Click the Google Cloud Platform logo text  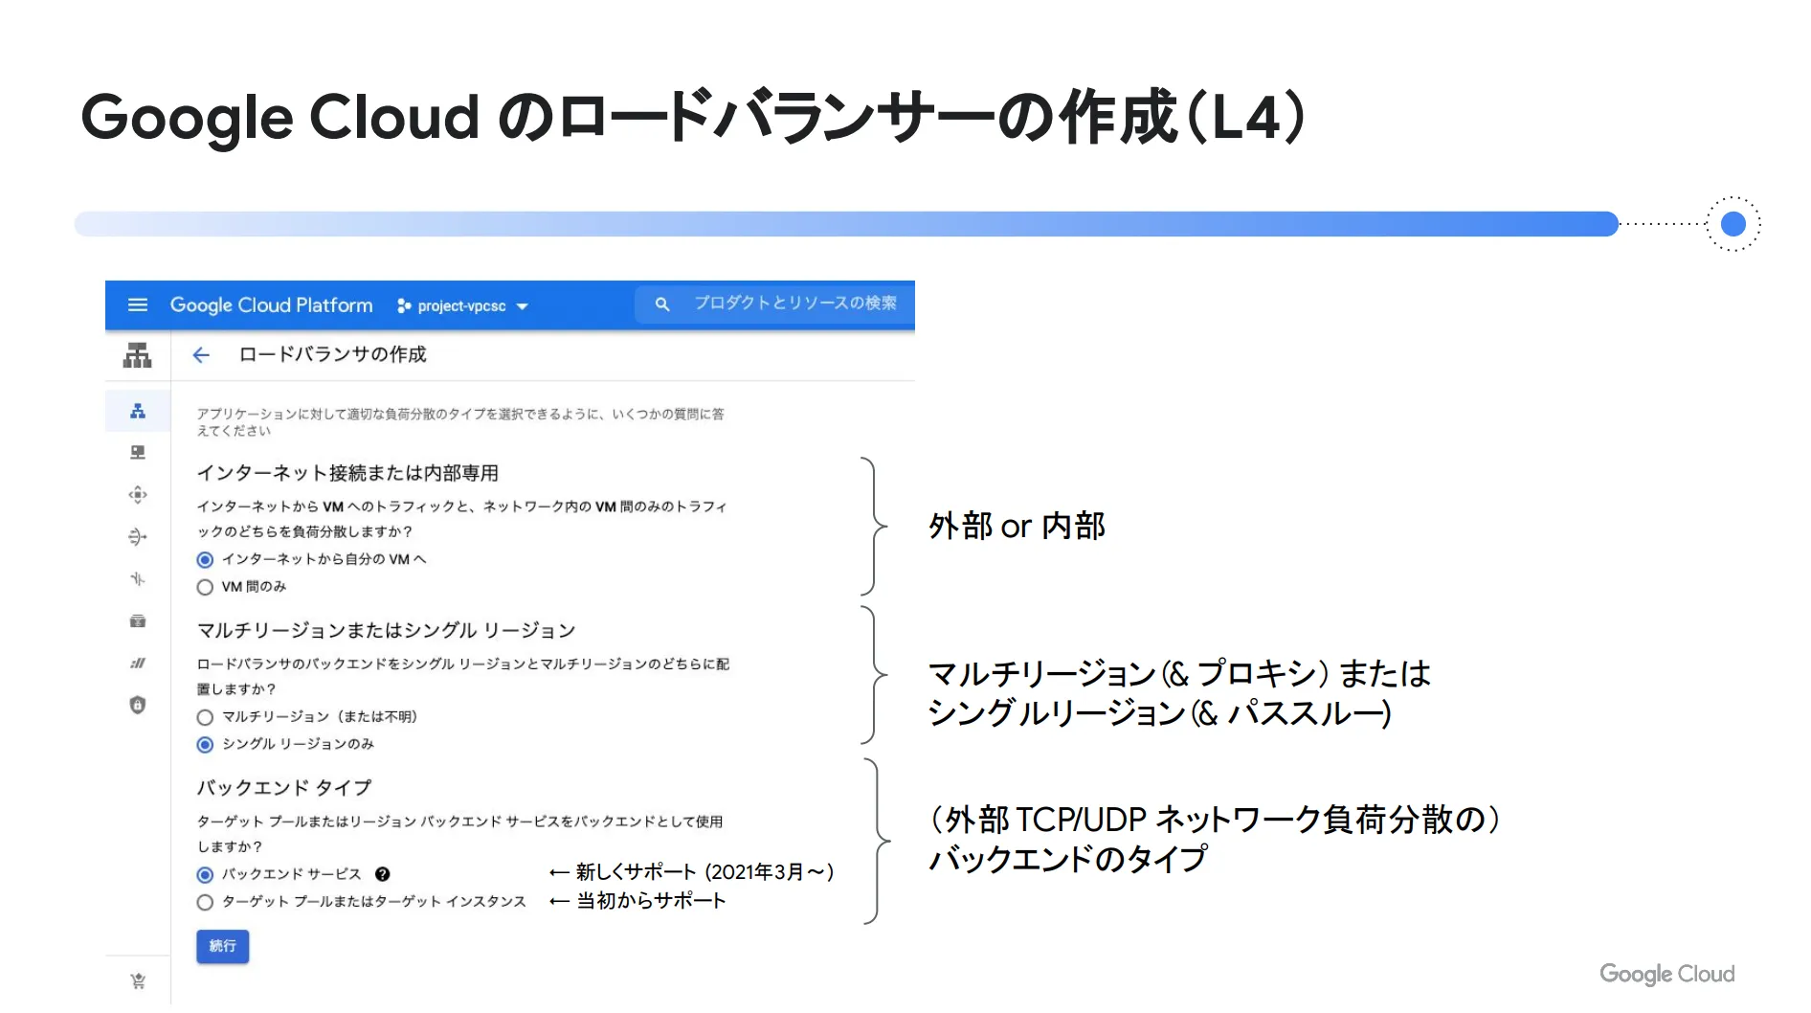point(271,304)
